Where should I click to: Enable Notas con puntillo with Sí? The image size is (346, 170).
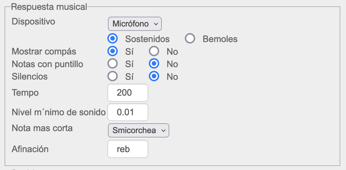coord(113,64)
